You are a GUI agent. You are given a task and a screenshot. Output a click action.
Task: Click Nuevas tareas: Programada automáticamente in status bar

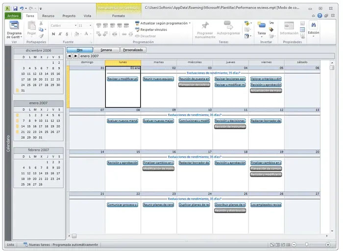point(61,245)
